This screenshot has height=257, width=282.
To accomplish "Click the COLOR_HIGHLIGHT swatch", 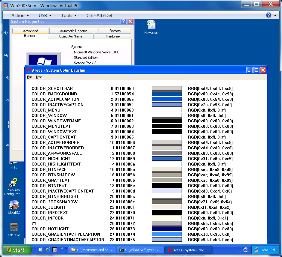I will point(167,158).
